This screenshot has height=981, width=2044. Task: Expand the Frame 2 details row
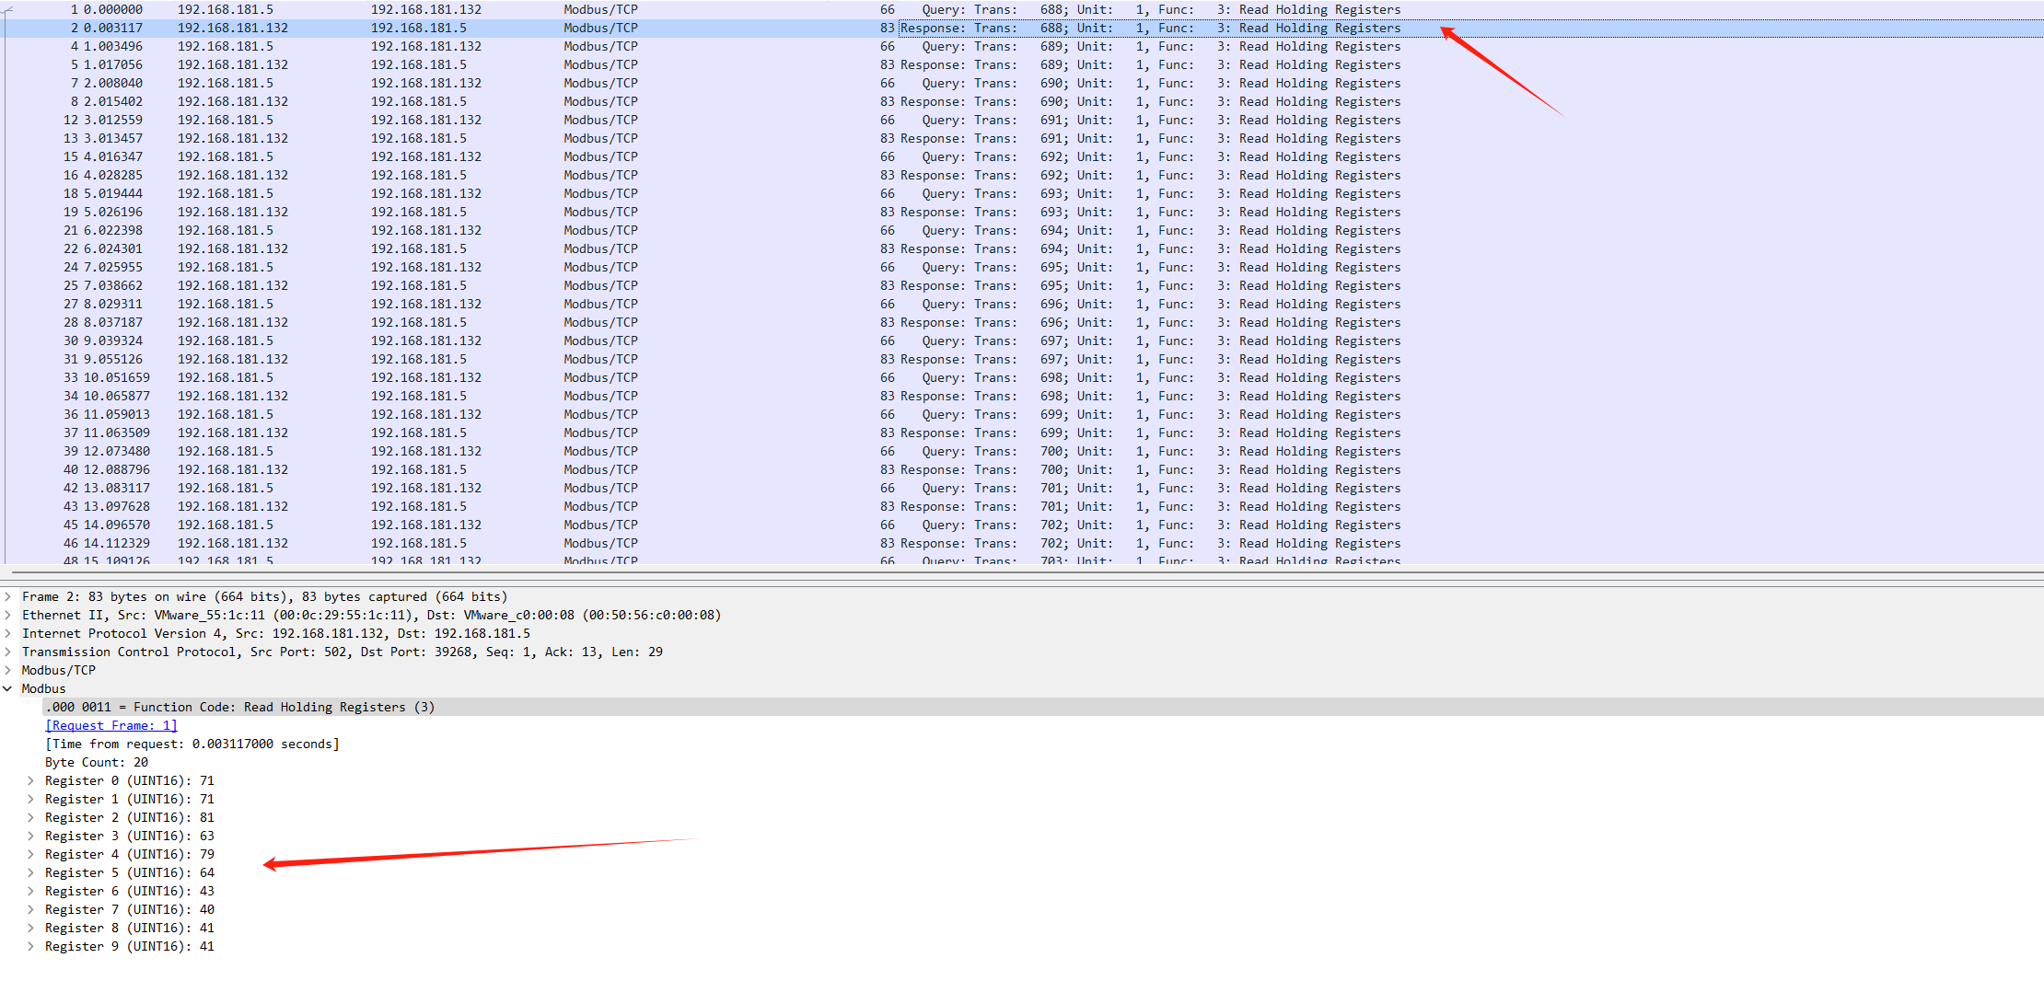pyautogui.click(x=8, y=597)
